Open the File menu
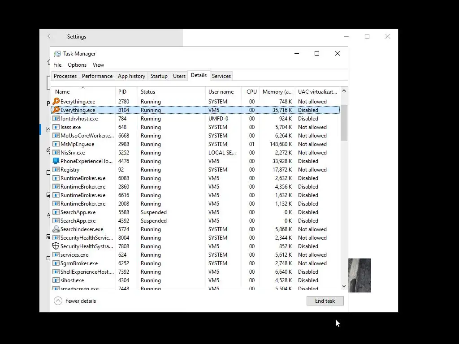 pos(57,65)
